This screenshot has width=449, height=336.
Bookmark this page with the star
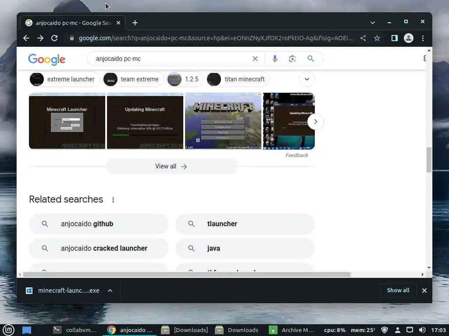pyautogui.click(x=377, y=38)
